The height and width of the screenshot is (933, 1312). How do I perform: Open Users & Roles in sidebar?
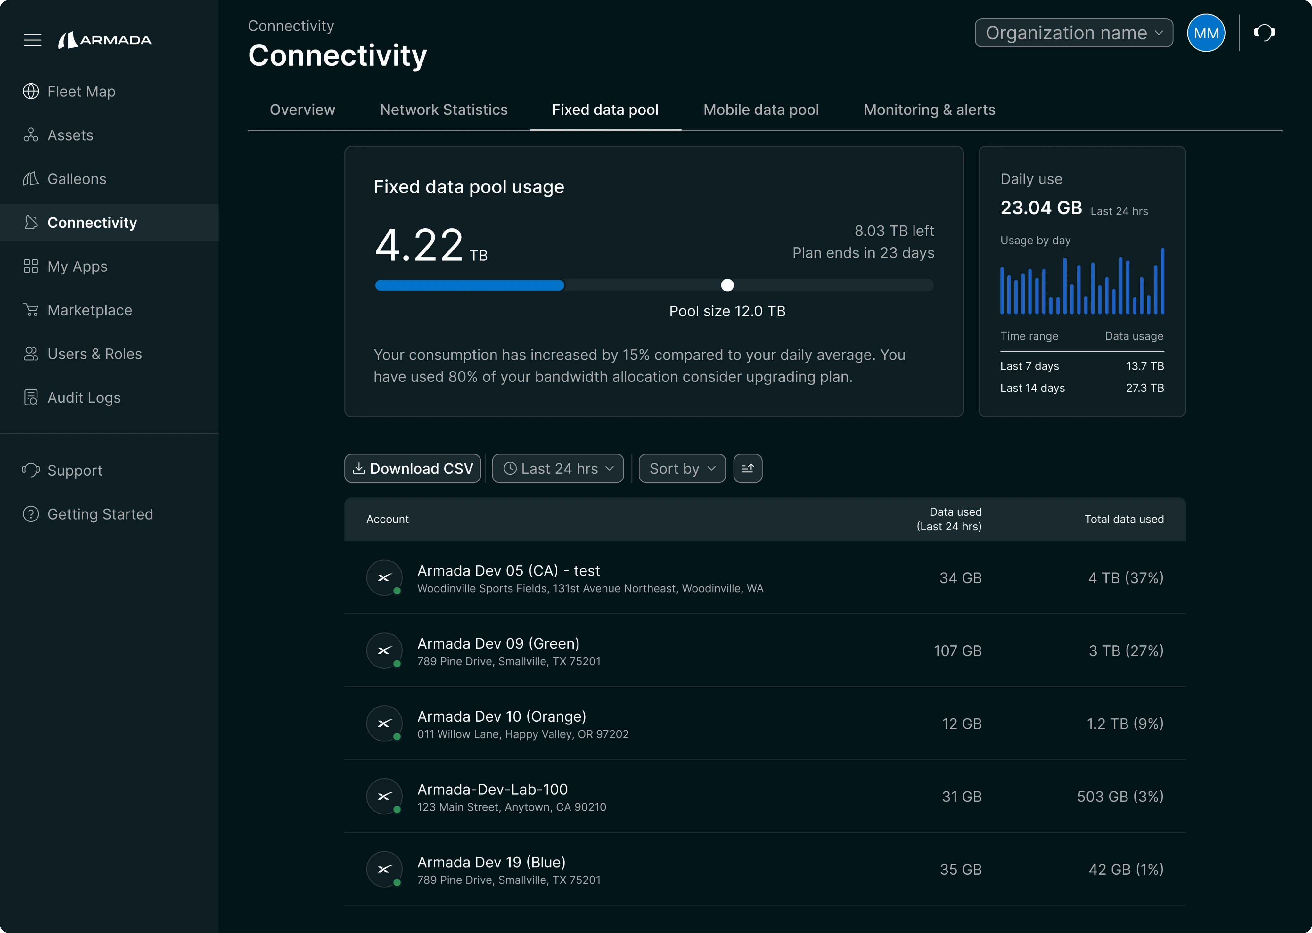click(x=94, y=354)
